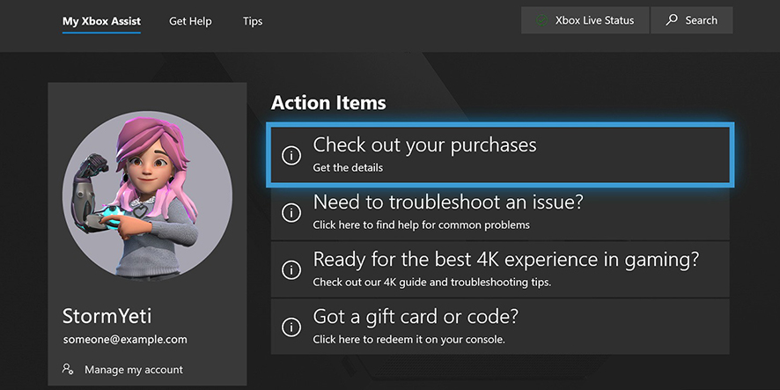This screenshot has height=390, width=780.
Task: Open the My Xbox Assist tab
Action: pos(101,21)
